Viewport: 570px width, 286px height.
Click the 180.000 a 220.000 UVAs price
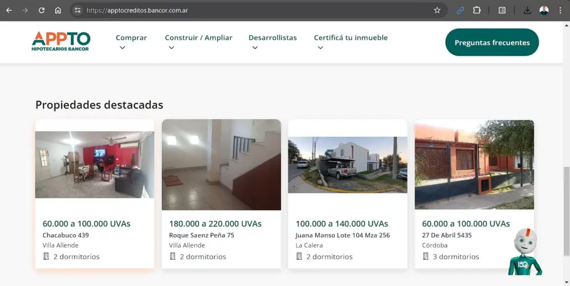[215, 224]
